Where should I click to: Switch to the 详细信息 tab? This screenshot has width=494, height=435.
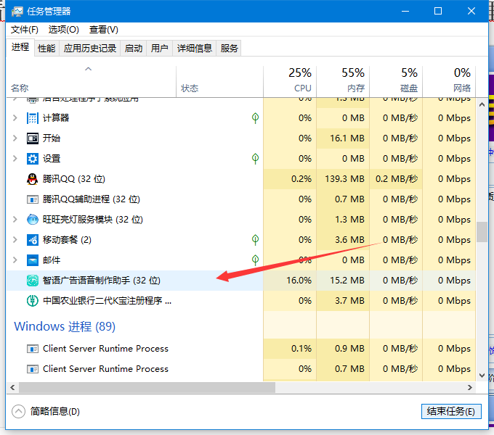coord(195,49)
